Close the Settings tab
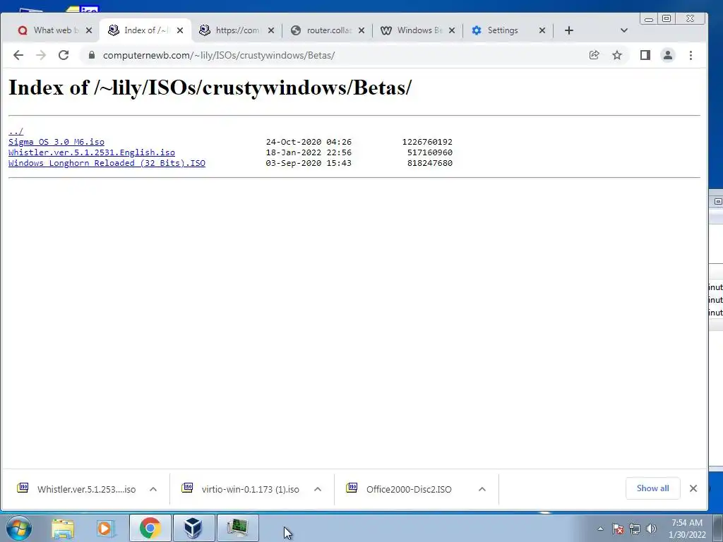The height and width of the screenshot is (542, 723). click(x=542, y=30)
